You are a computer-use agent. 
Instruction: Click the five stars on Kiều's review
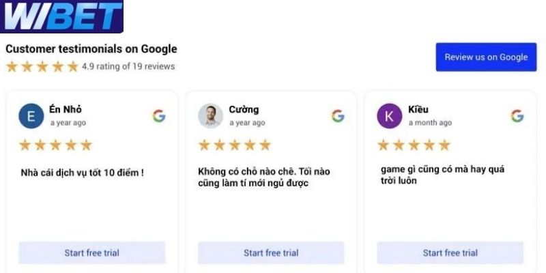414,145
